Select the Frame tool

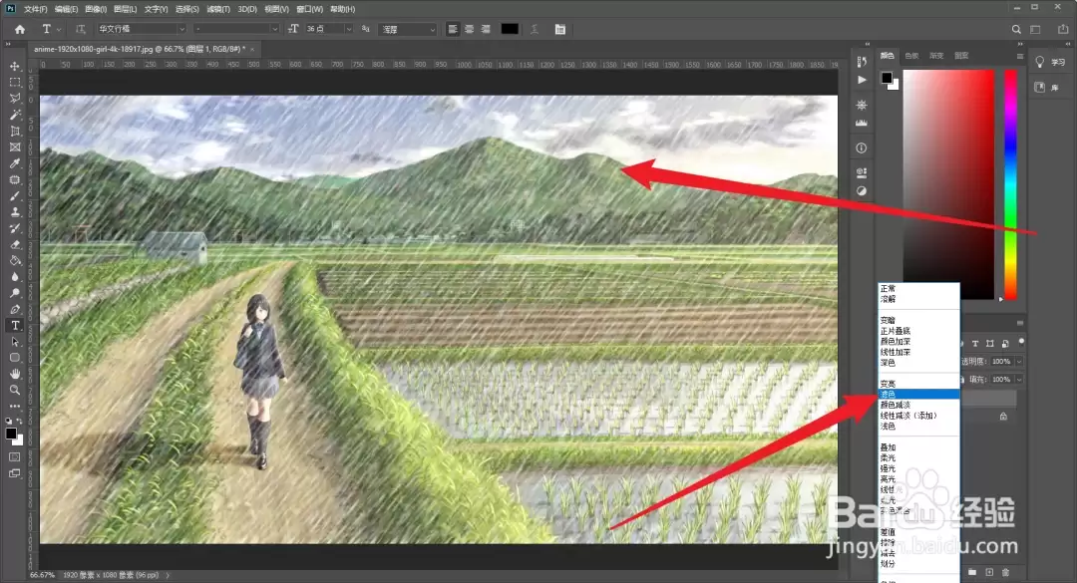[x=14, y=146]
